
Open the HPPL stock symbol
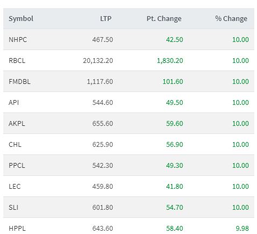pyautogui.click(x=17, y=229)
